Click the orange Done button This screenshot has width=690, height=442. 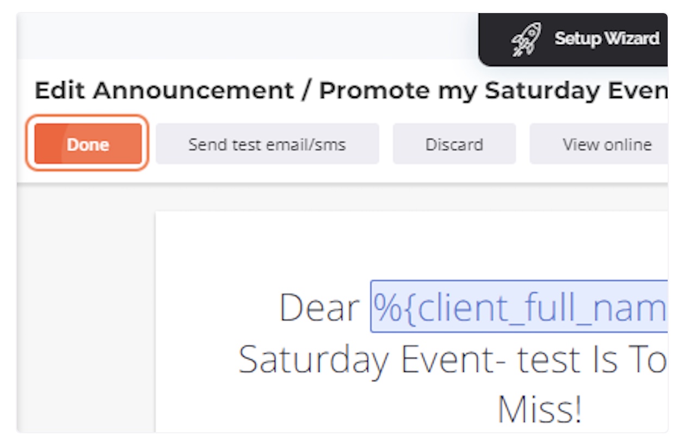tap(88, 144)
